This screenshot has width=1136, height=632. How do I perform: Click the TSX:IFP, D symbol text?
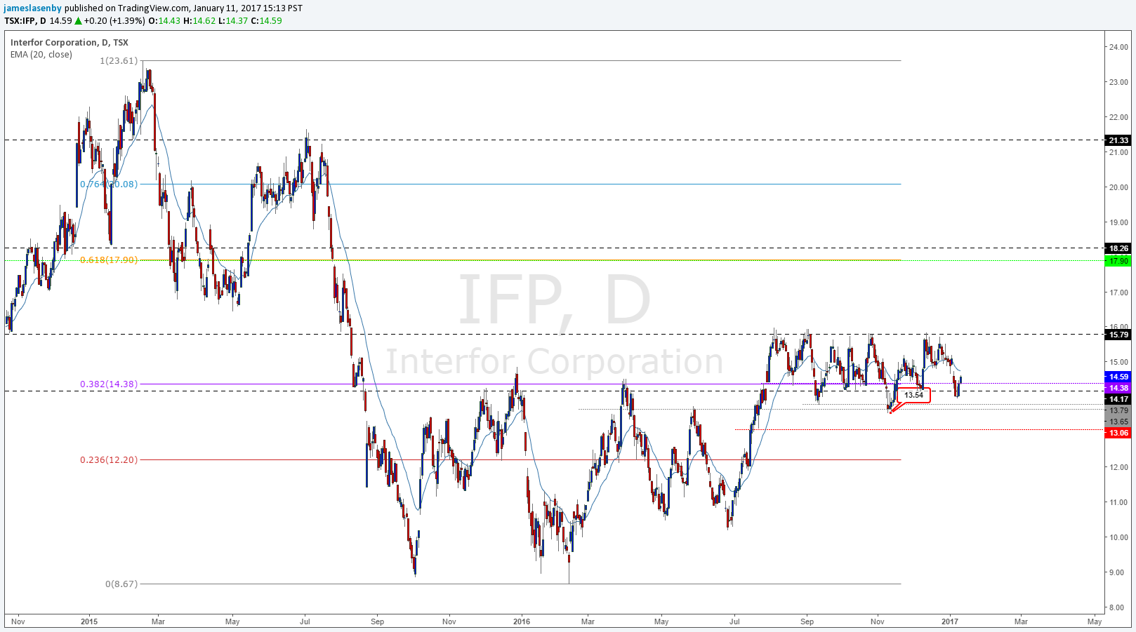[x=25, y=21]
